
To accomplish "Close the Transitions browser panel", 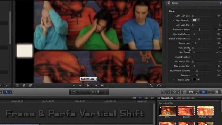I will 159,98.
